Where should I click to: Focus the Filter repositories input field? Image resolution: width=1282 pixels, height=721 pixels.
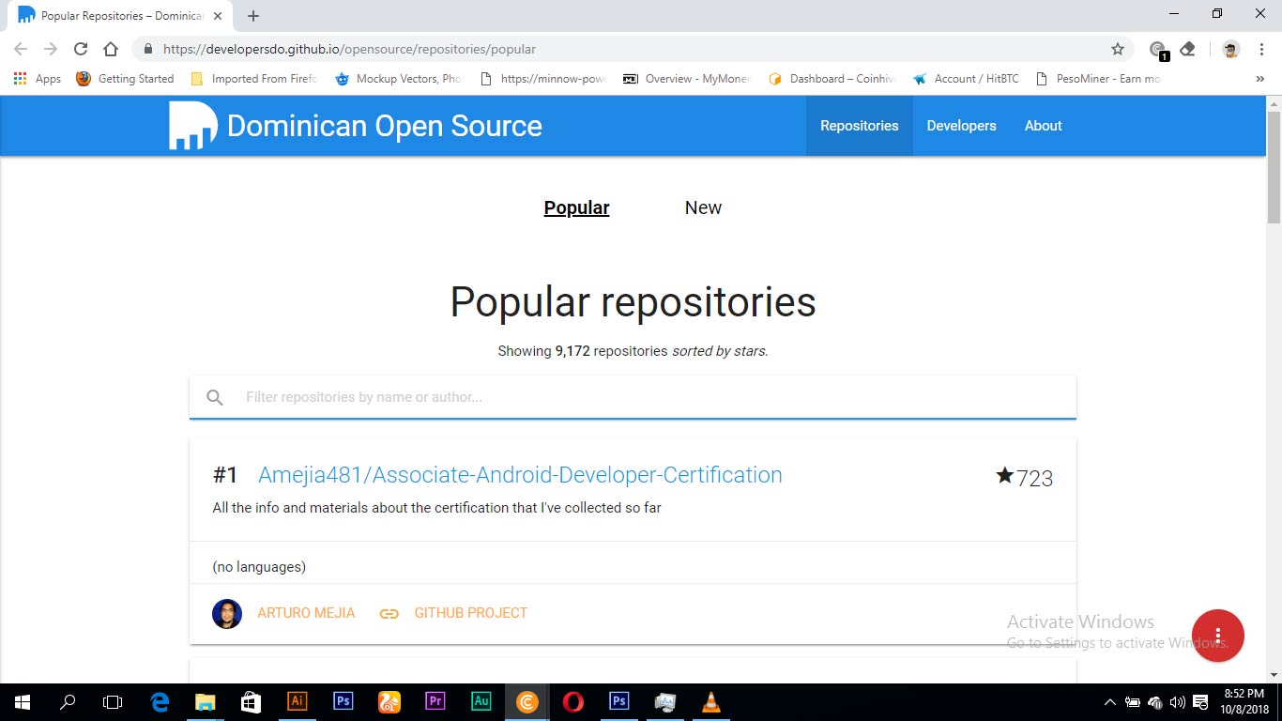pos(633,397)
